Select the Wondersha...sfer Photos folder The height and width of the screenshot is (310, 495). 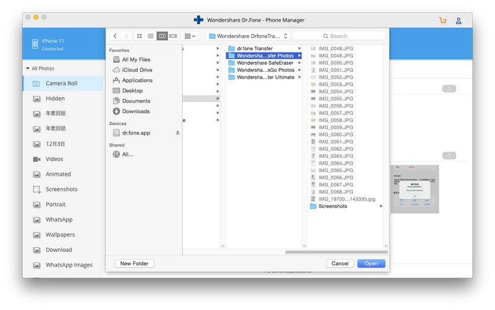[x=264, y=56]
